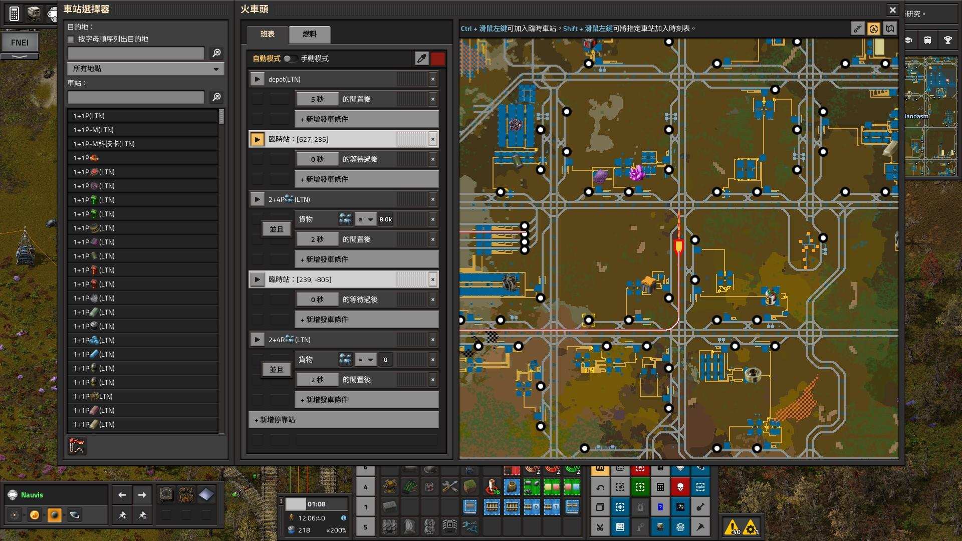Screen dimensions: 962x541
Task: Switch to the 燃料 tab
Action: pos(309,35)
